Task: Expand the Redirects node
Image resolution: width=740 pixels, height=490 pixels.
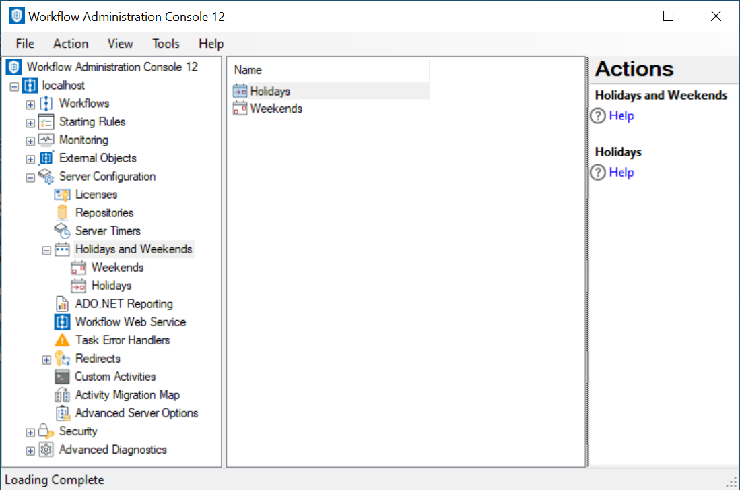Action: point(46,359)
